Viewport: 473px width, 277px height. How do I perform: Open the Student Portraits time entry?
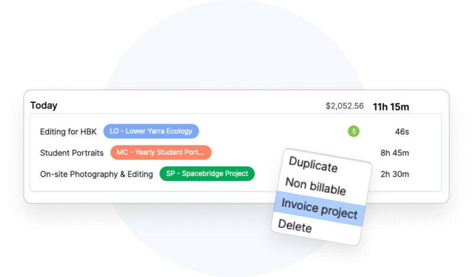(x=72, y=153)
